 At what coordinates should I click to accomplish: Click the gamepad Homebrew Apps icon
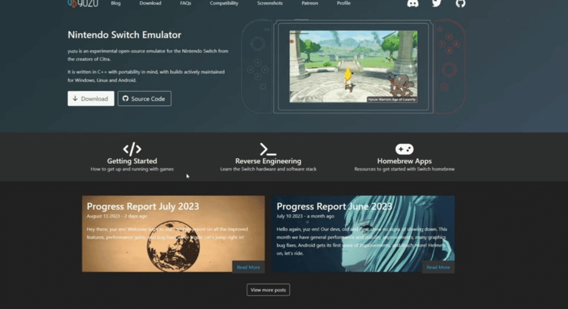[404, 149]
